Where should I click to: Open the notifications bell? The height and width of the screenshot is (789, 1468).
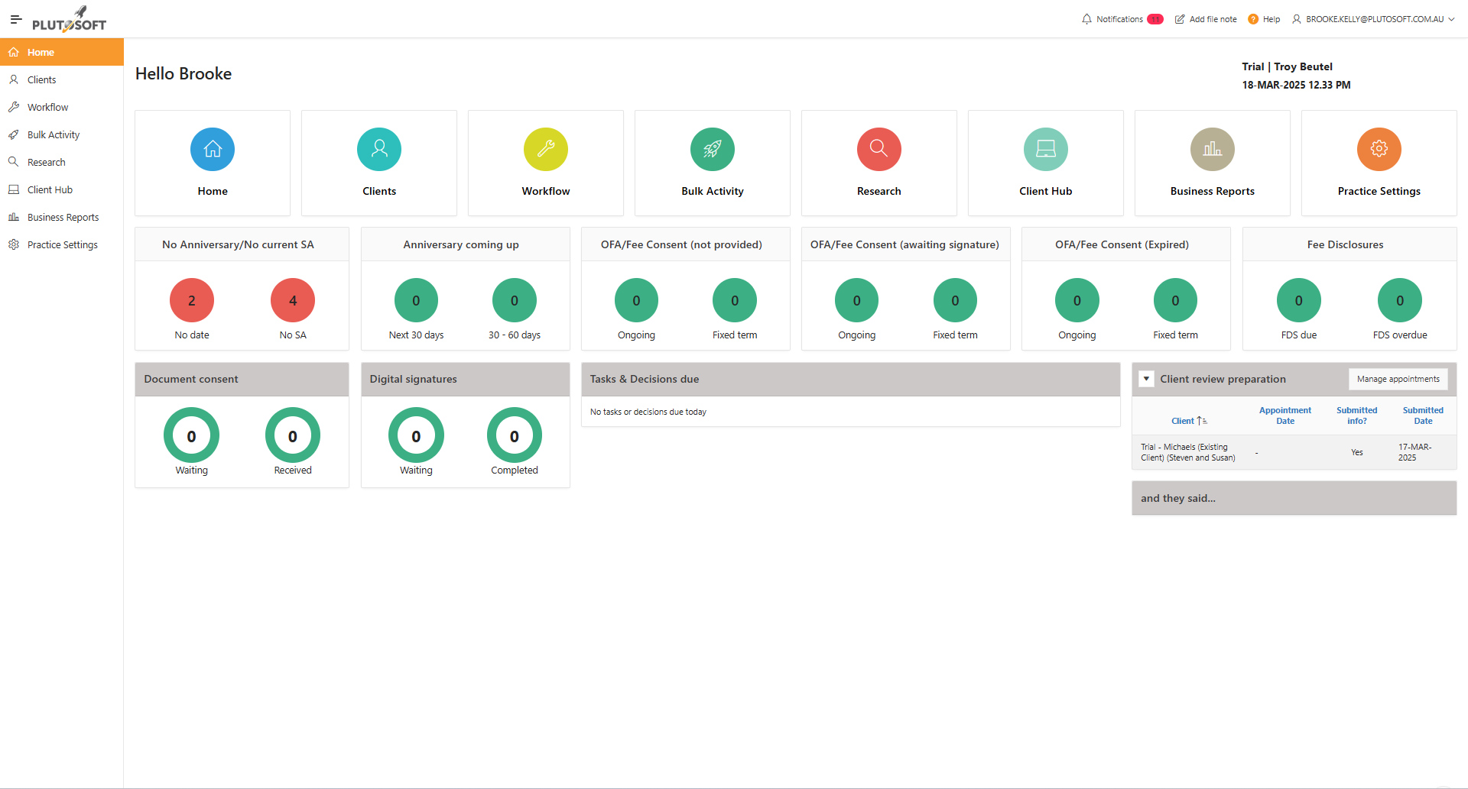coord(1087,18)
